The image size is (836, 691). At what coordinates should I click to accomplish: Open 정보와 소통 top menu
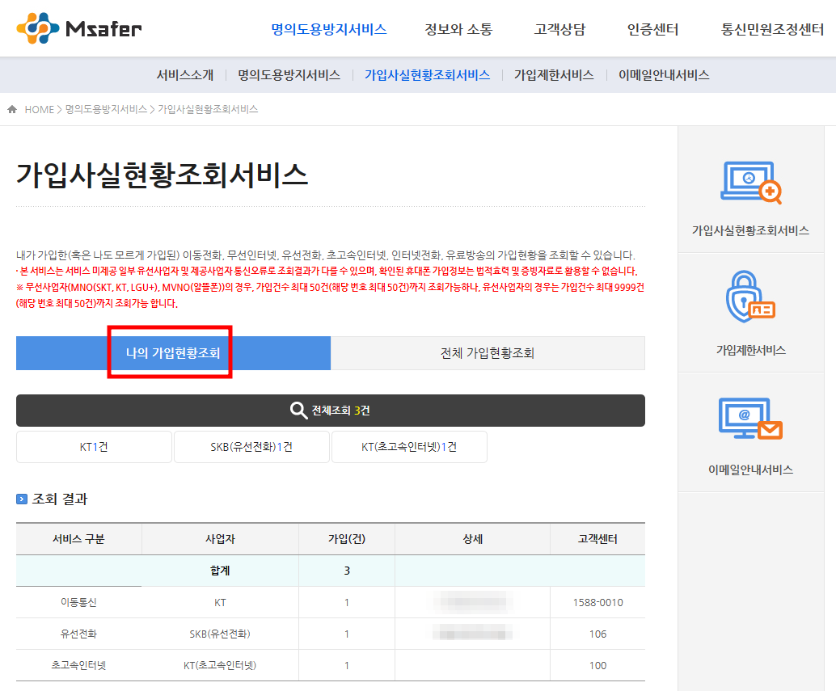coord(458,29)
